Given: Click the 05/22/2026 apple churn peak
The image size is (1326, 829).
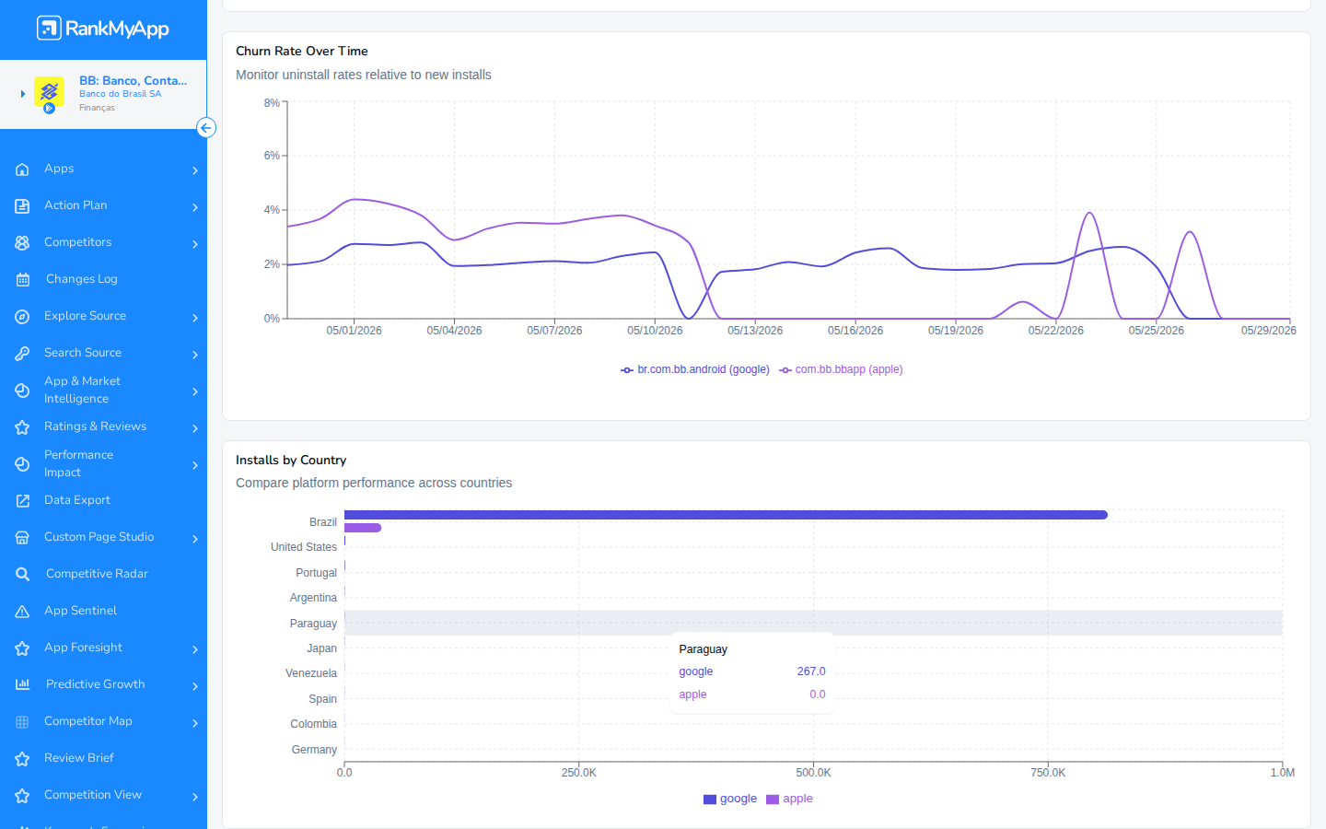Looking at the screenshot, I should click(x=1090, y=214).
